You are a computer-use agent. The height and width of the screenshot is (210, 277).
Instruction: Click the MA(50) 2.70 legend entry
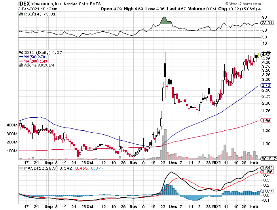point(32,57)
